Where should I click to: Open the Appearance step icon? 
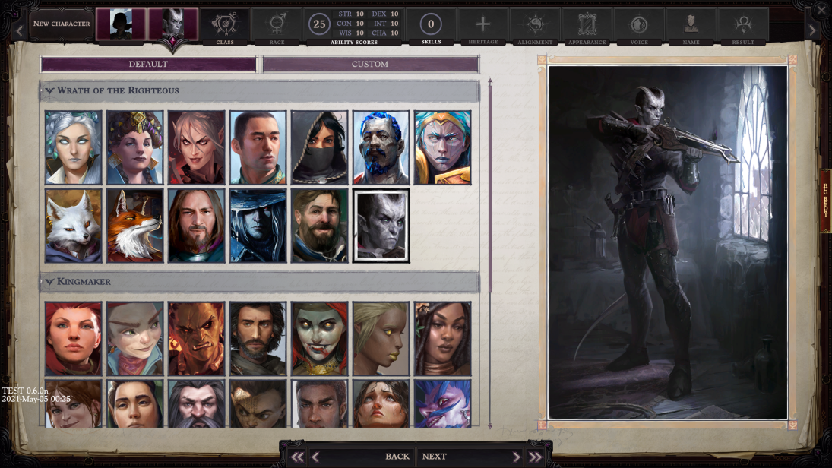click(587, 26)
